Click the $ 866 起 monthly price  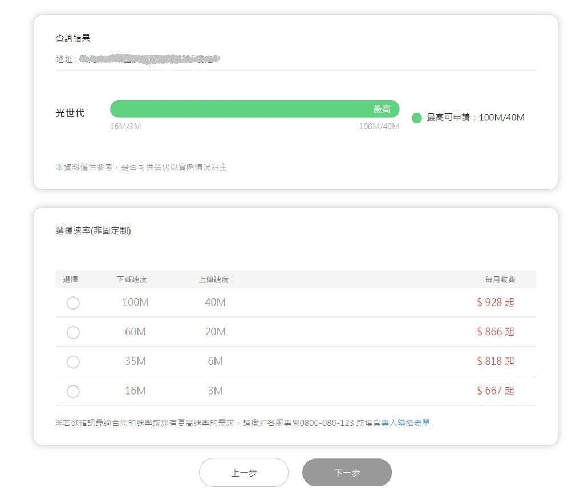495,332
